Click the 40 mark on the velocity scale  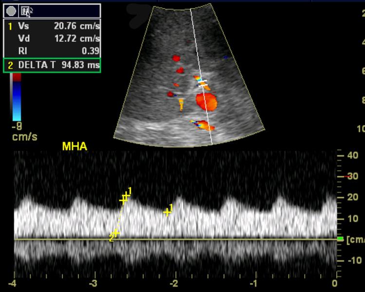(x=353, y=156)
